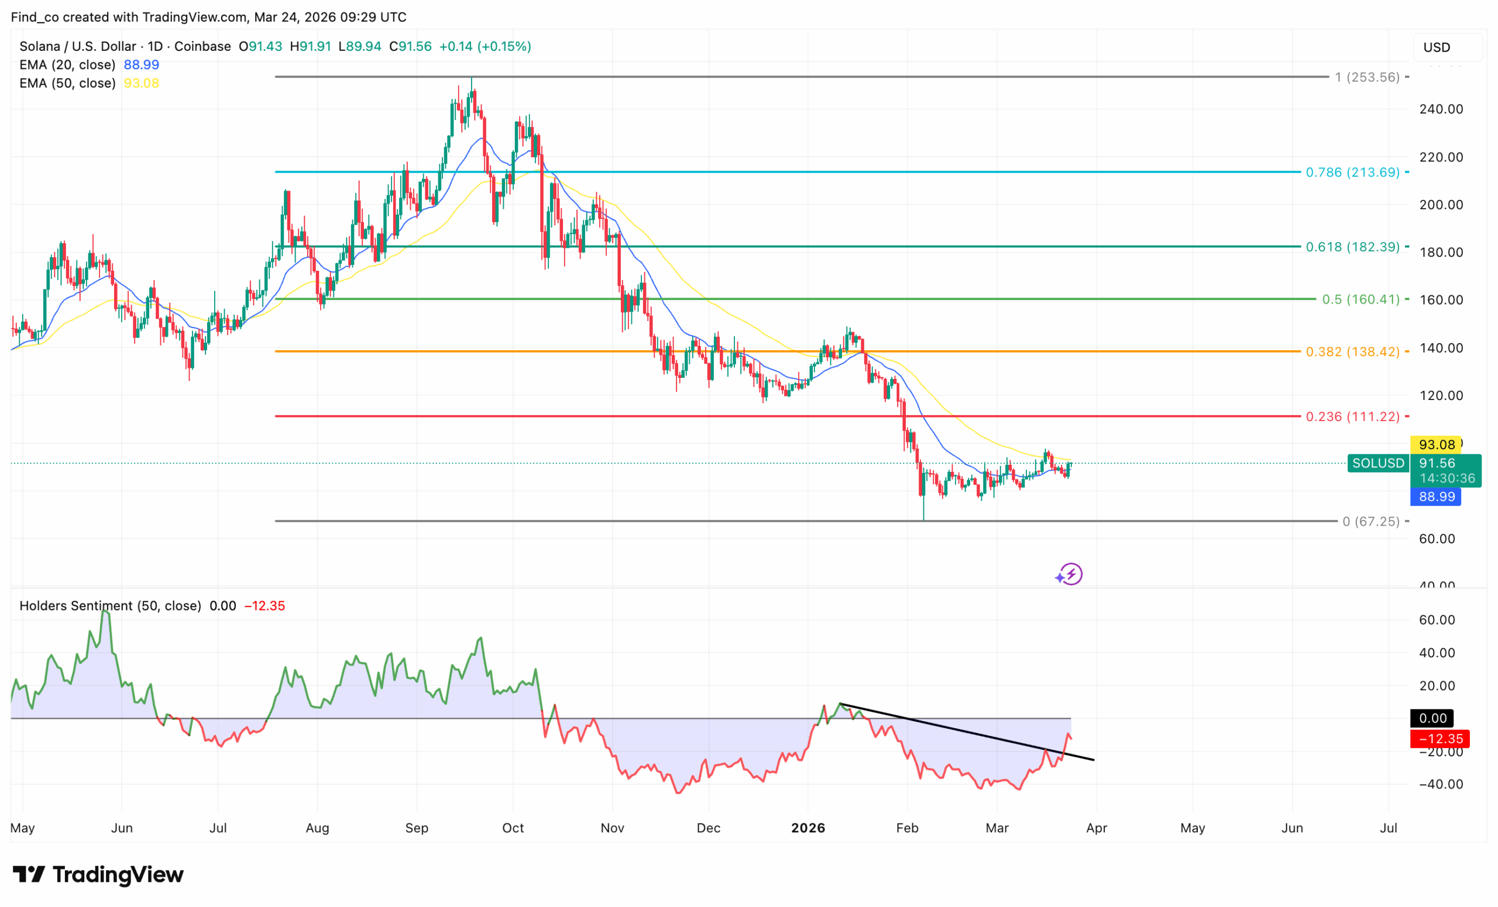Click the 240.00 price axis value
This screenshot has width=1498, height=907.
(x=1441, y=109)
